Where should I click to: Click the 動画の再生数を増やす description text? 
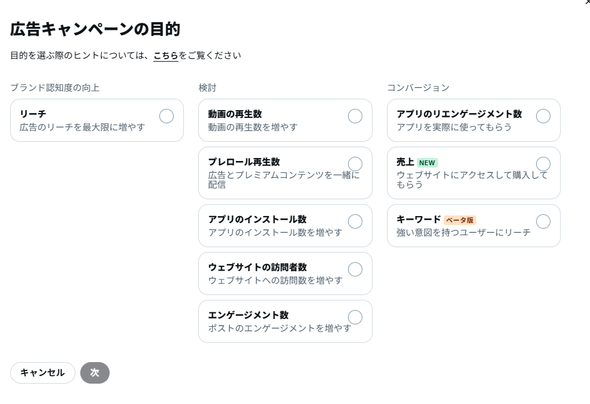tap(253, 127)
